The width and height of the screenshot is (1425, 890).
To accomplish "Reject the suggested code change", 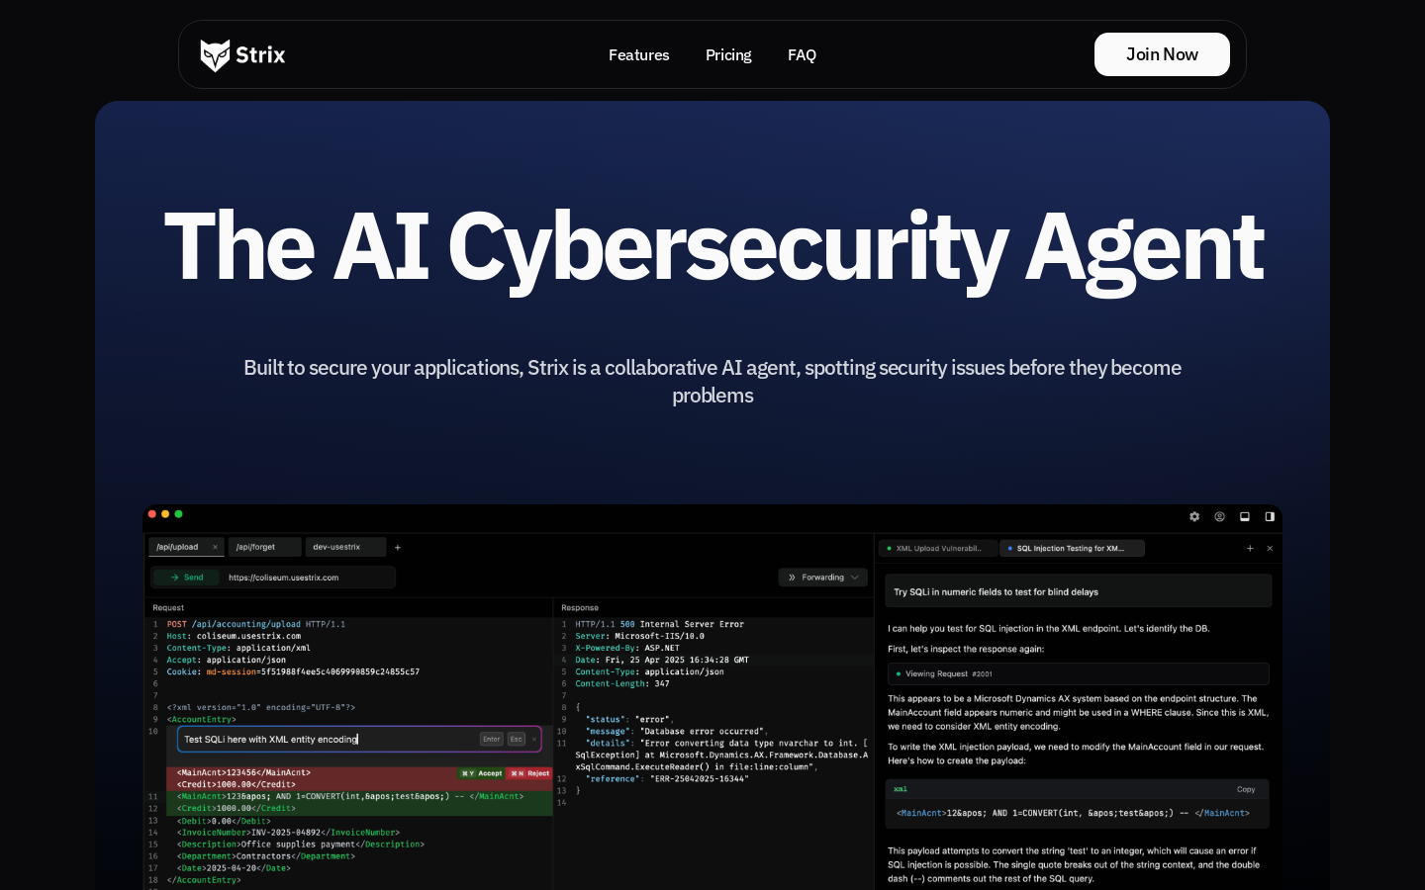I will [x=529, y=773].
